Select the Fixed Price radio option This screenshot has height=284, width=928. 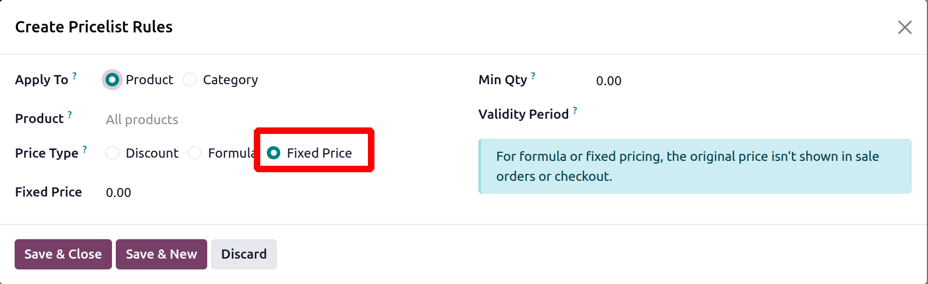tap(274, 153)
